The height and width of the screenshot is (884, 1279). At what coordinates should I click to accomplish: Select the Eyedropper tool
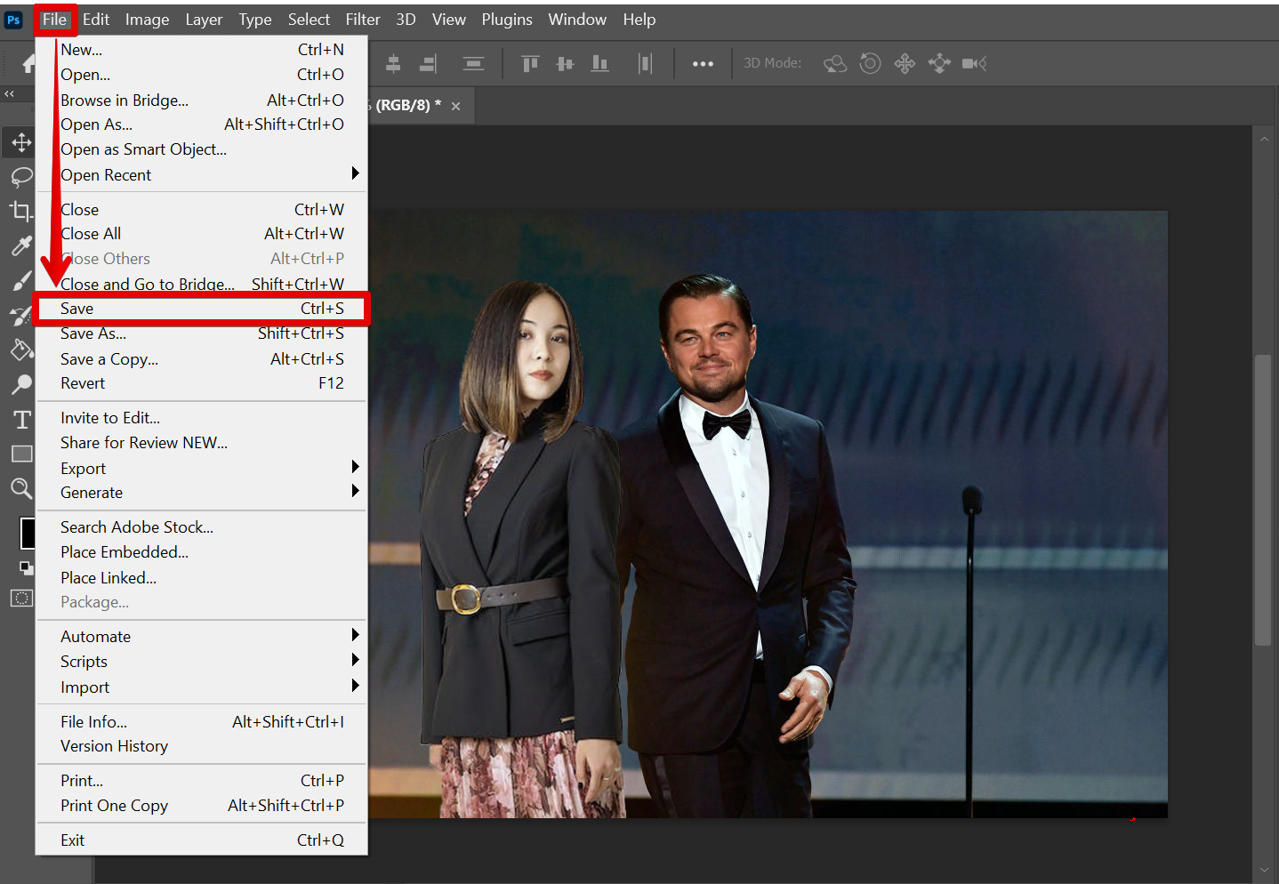[x=21, y=246]
